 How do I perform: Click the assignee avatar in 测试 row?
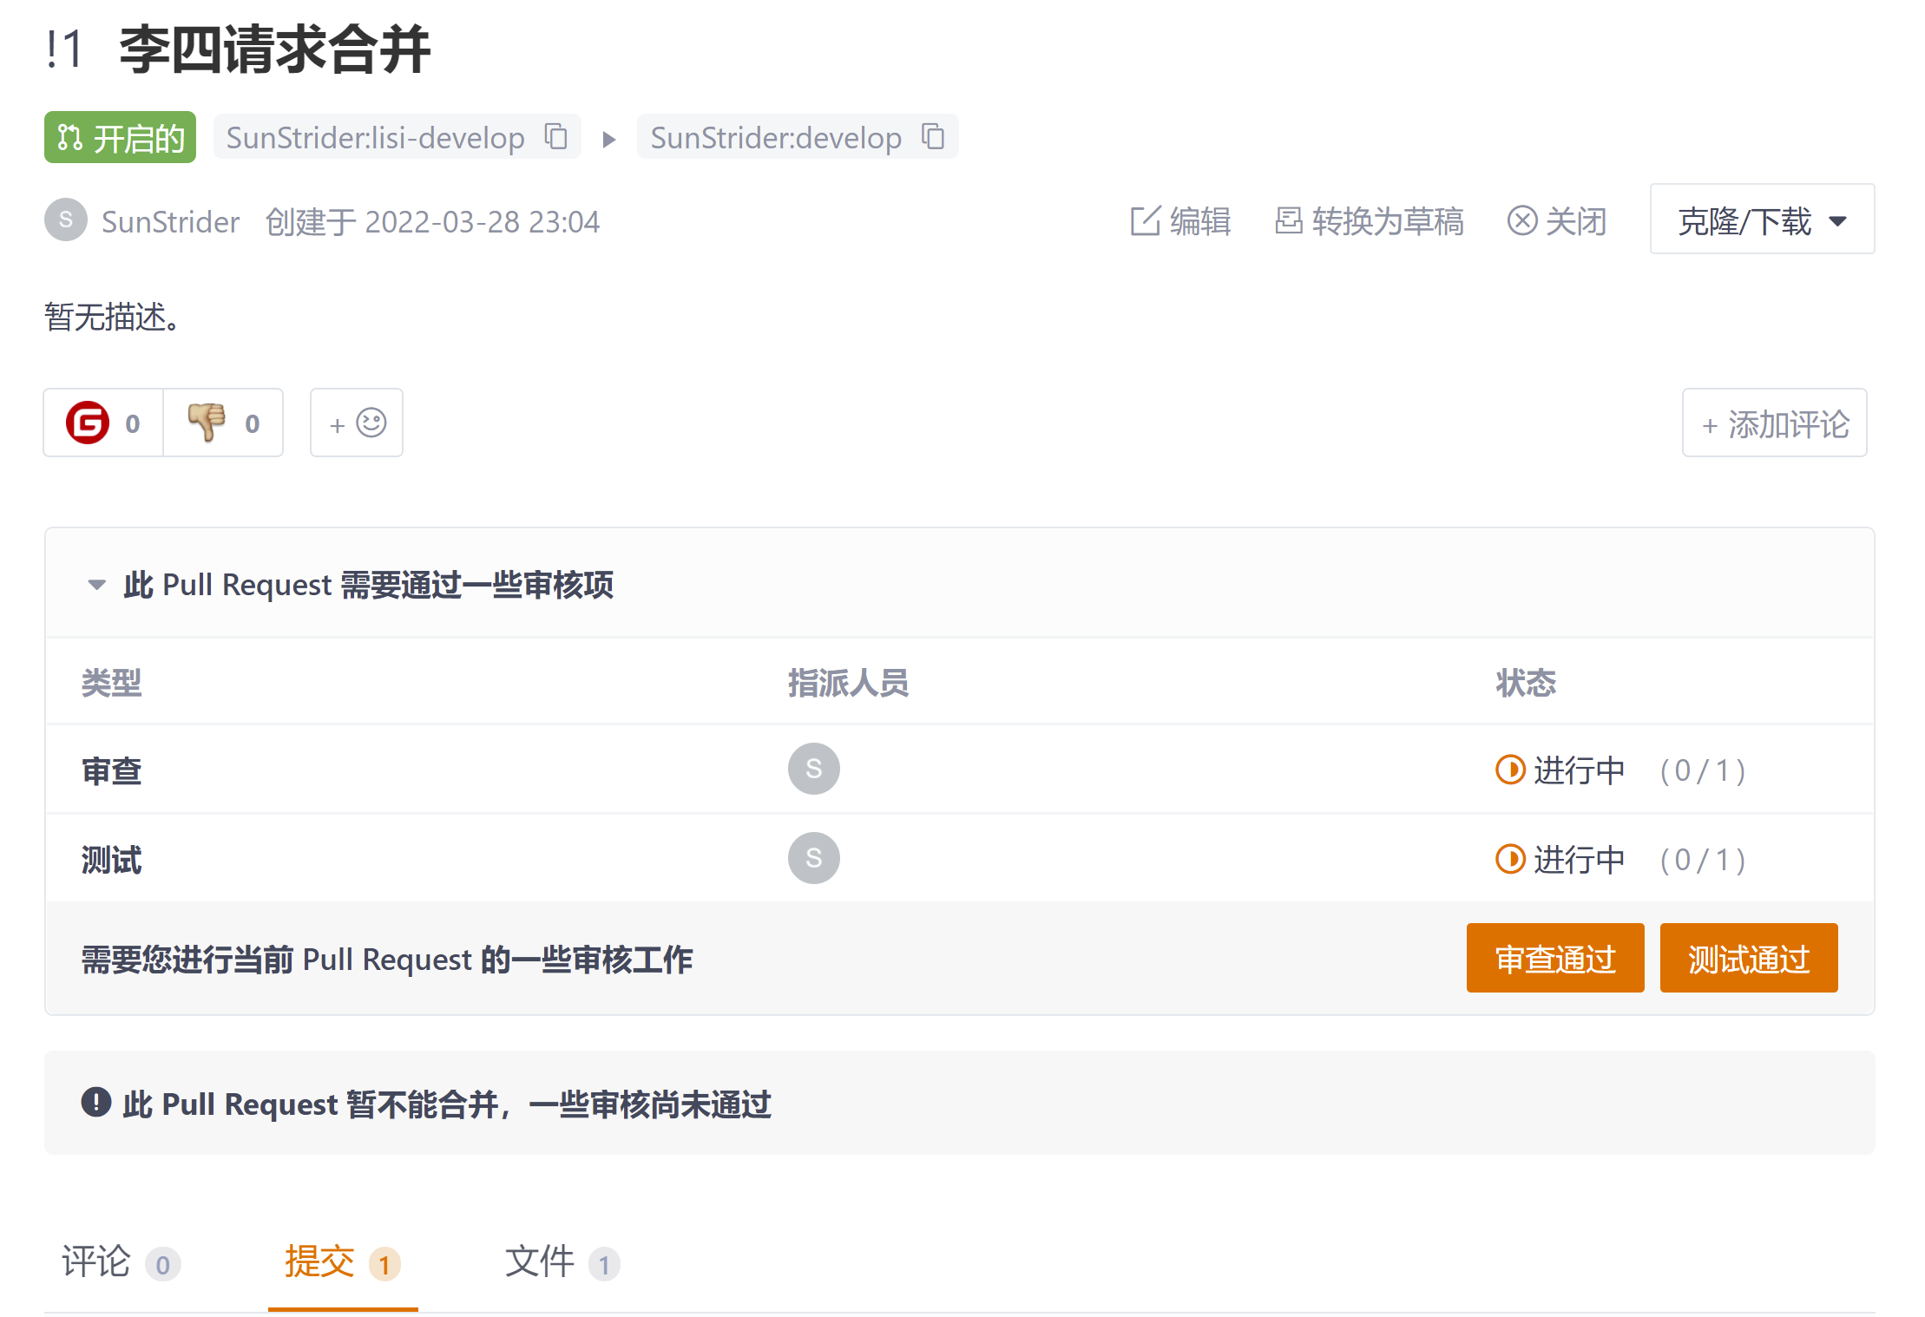pyautogui.click(x=813, y=858)
